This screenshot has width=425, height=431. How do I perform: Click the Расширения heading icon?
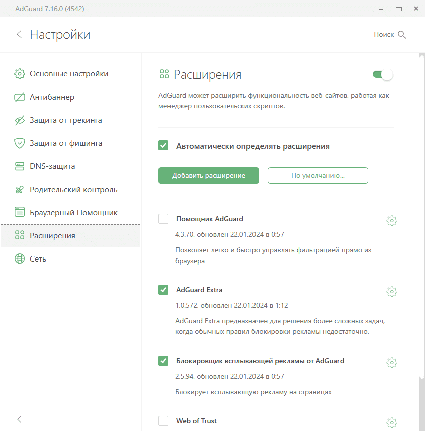click(164, 74)
